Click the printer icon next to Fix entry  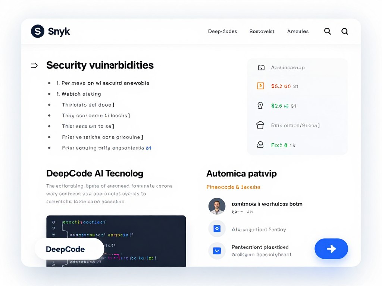260,145
